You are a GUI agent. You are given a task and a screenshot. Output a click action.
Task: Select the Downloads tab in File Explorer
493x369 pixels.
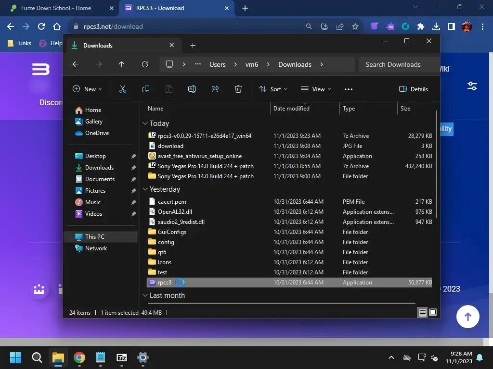point(124,46)
